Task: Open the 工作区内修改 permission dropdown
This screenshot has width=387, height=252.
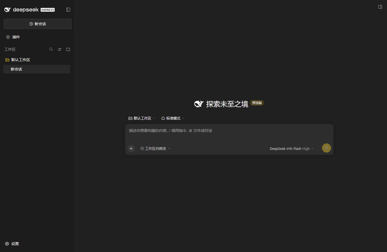Action: [155, 149]
